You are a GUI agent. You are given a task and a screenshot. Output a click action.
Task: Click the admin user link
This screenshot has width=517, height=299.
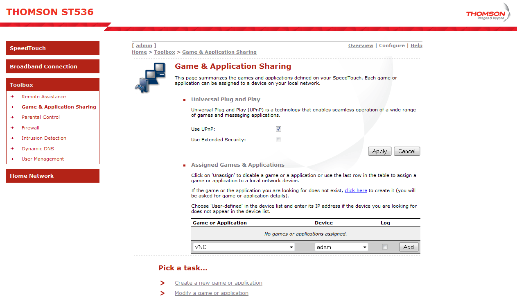click(x=144, y=45)
